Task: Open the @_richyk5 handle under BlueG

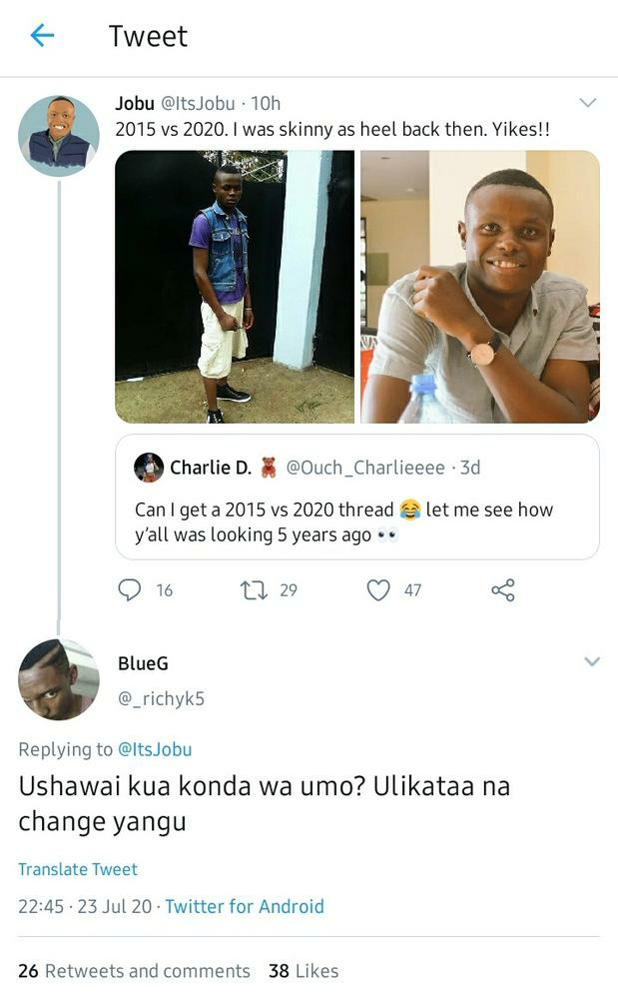Action: [x=161, y=698]
